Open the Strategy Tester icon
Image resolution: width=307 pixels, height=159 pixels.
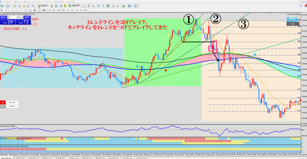click(33, 6)
